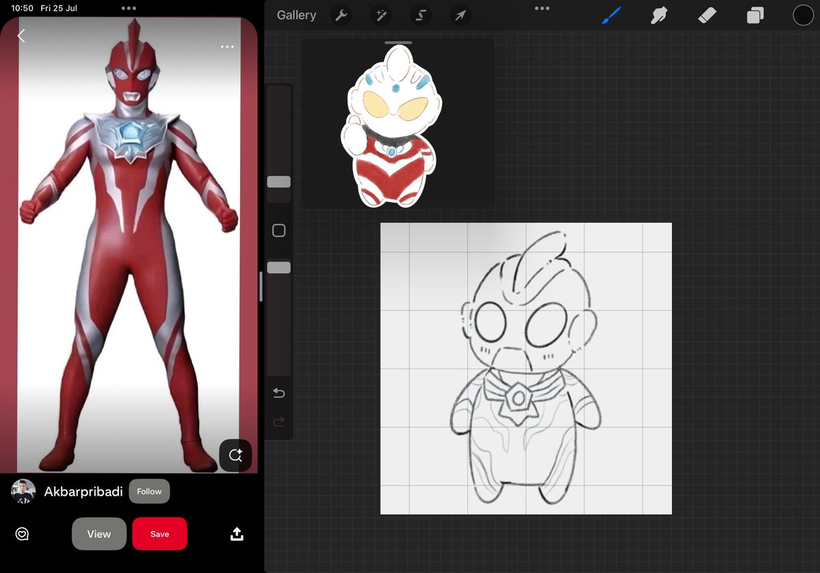The width and height of the screenshot is (820, 573).
Task: Share the pin
Action: (237, 534)
